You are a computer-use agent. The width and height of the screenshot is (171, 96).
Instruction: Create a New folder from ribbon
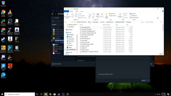point(106,16)
